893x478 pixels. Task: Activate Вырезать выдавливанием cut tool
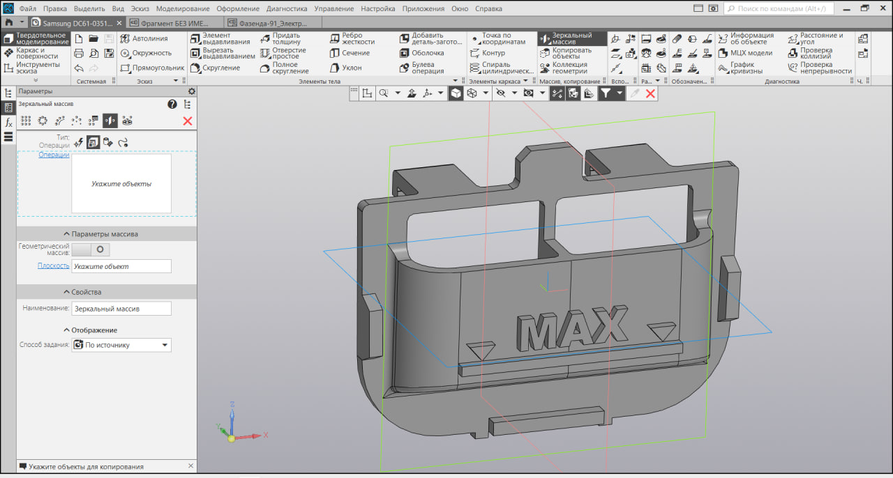click(x=223, y=53)
